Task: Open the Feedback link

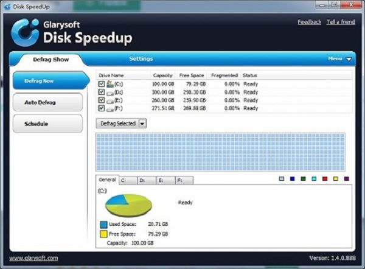Action: 310,22
